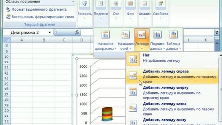Select row 12 header
Viewport: 222px width, 125px height.
(x=7, y=67)
